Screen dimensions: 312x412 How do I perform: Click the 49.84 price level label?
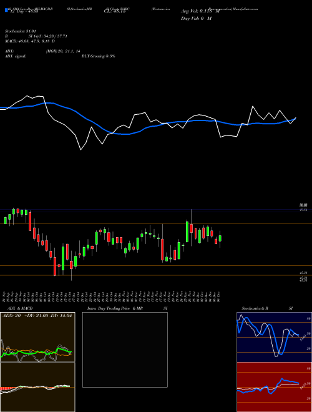pyautogui.click(x=304, y=210)
